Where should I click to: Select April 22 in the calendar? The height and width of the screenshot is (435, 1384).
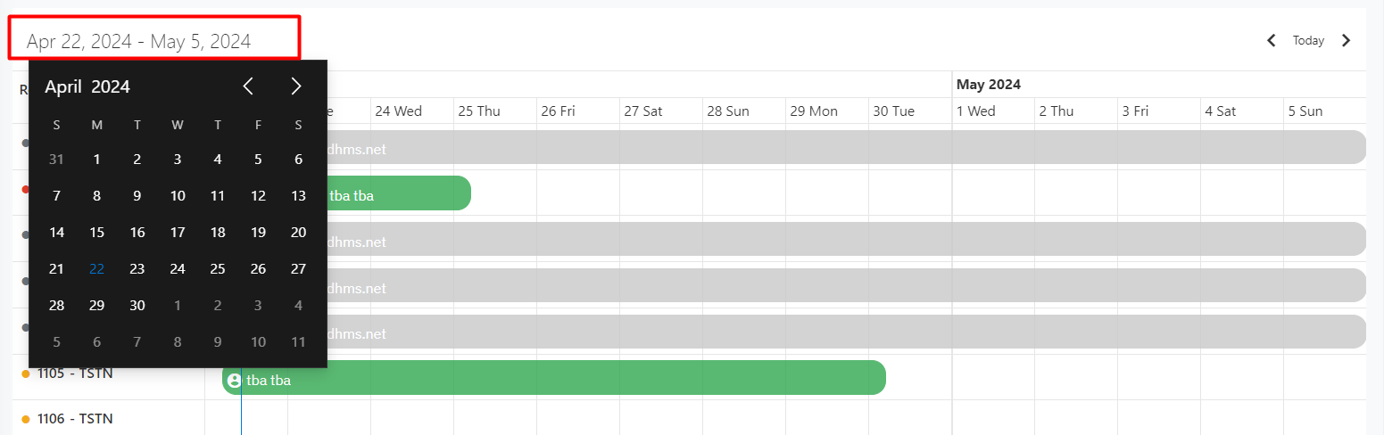tap(97, 269)
